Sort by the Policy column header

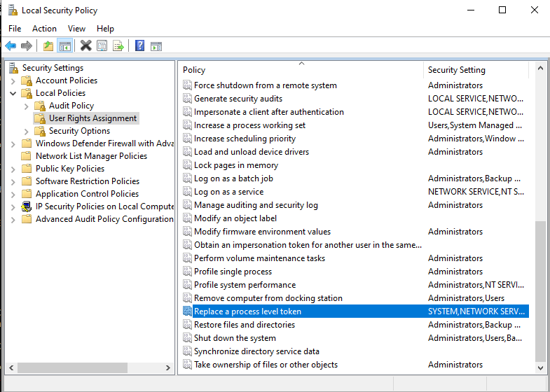point(301,70)
